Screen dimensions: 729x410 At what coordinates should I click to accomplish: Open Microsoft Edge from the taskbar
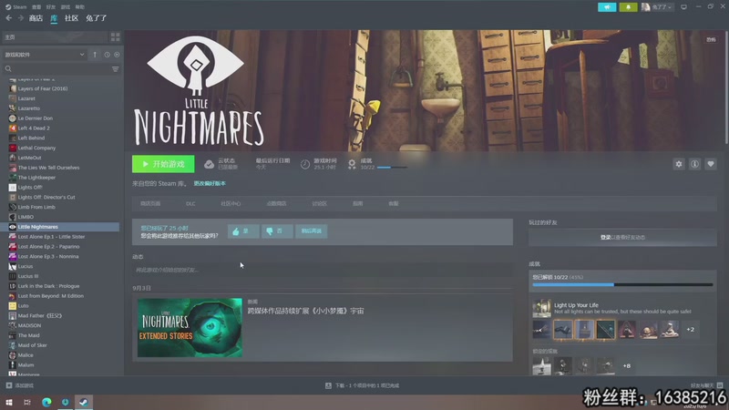click(46, 402)
